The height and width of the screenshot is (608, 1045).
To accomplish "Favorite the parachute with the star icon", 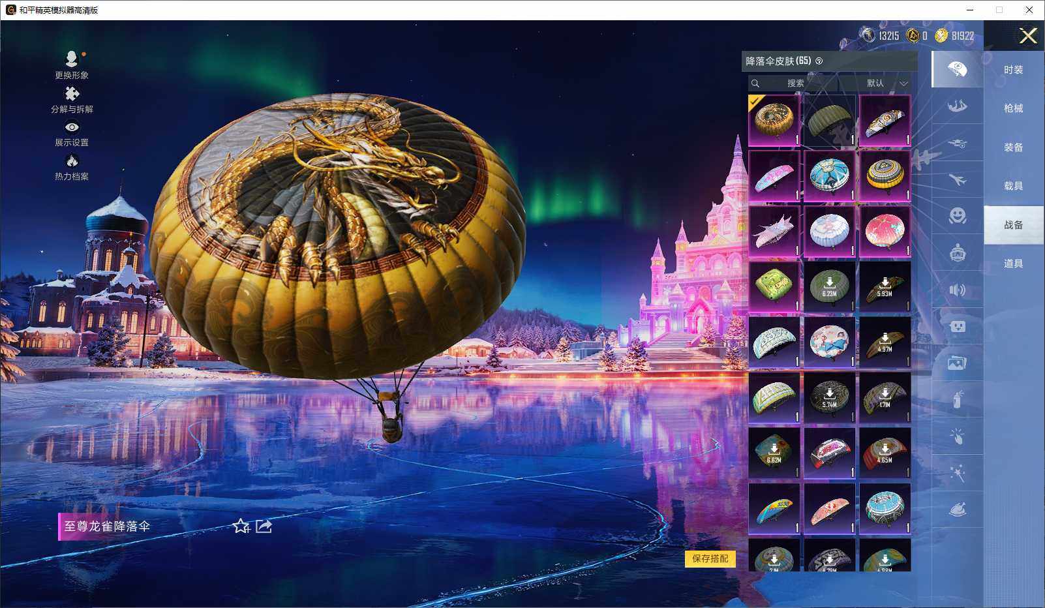I will (x=241, y=526).
